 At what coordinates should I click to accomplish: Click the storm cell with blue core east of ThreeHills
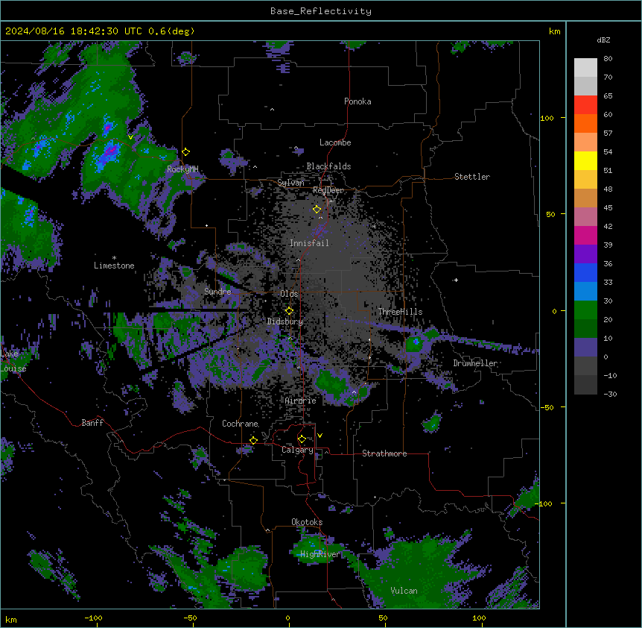click(x=416, y=342)
